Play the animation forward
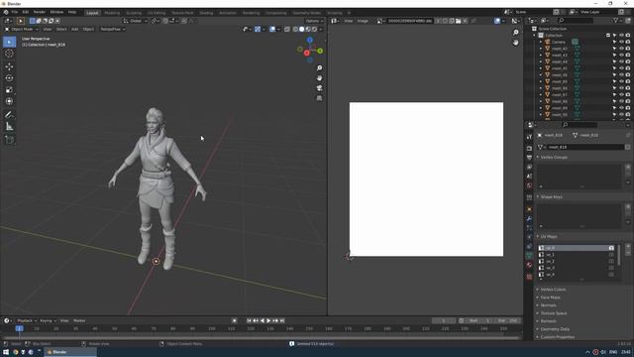The width and height of the screenshot is (634, 357). [268, 320]
